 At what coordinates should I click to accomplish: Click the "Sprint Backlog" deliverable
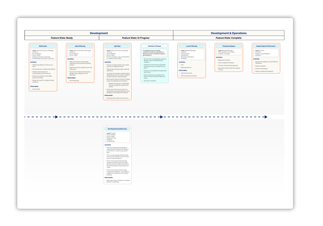(74, 81)
